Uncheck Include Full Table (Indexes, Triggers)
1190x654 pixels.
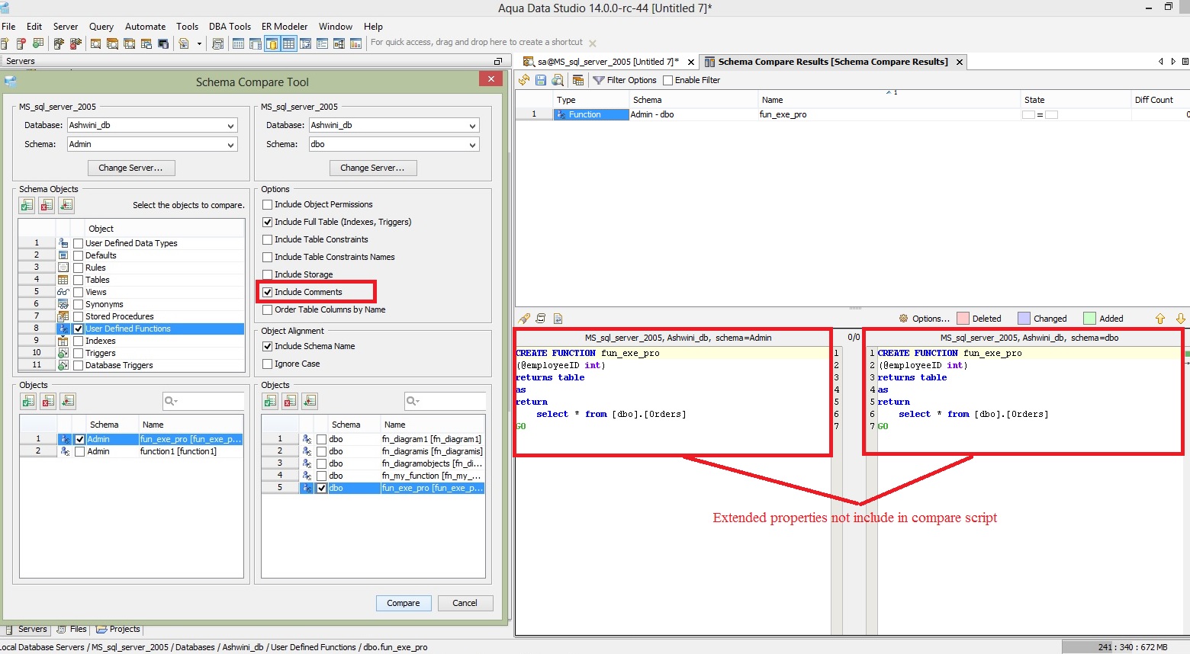tap(268, 222)
